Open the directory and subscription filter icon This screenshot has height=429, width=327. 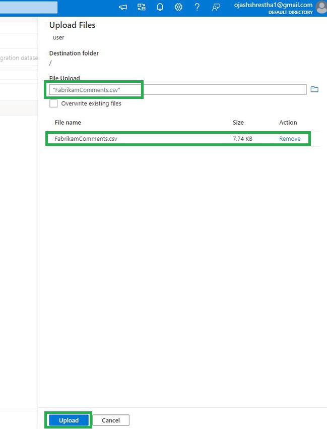coord(142,7)
